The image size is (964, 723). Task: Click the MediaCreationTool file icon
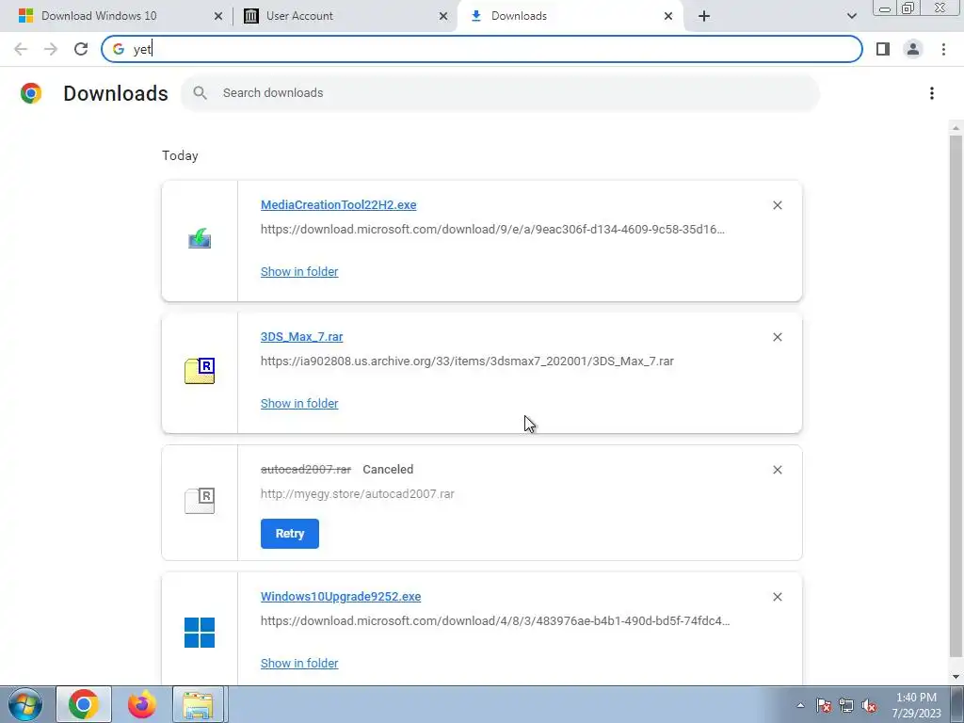200,238
